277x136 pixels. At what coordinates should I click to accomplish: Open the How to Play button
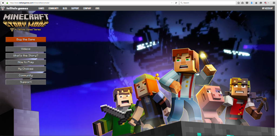pyautogui.click(x=26, y=62)
